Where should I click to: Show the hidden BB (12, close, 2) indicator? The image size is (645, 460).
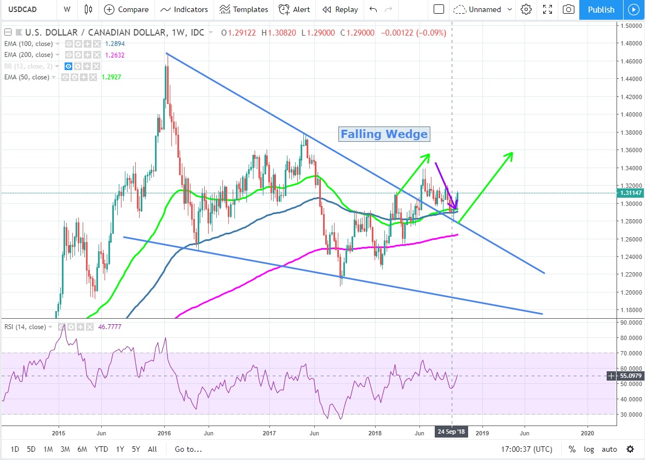(69, 66)
